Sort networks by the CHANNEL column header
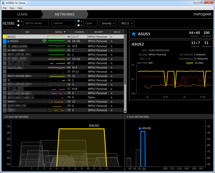 coord(79,32)
